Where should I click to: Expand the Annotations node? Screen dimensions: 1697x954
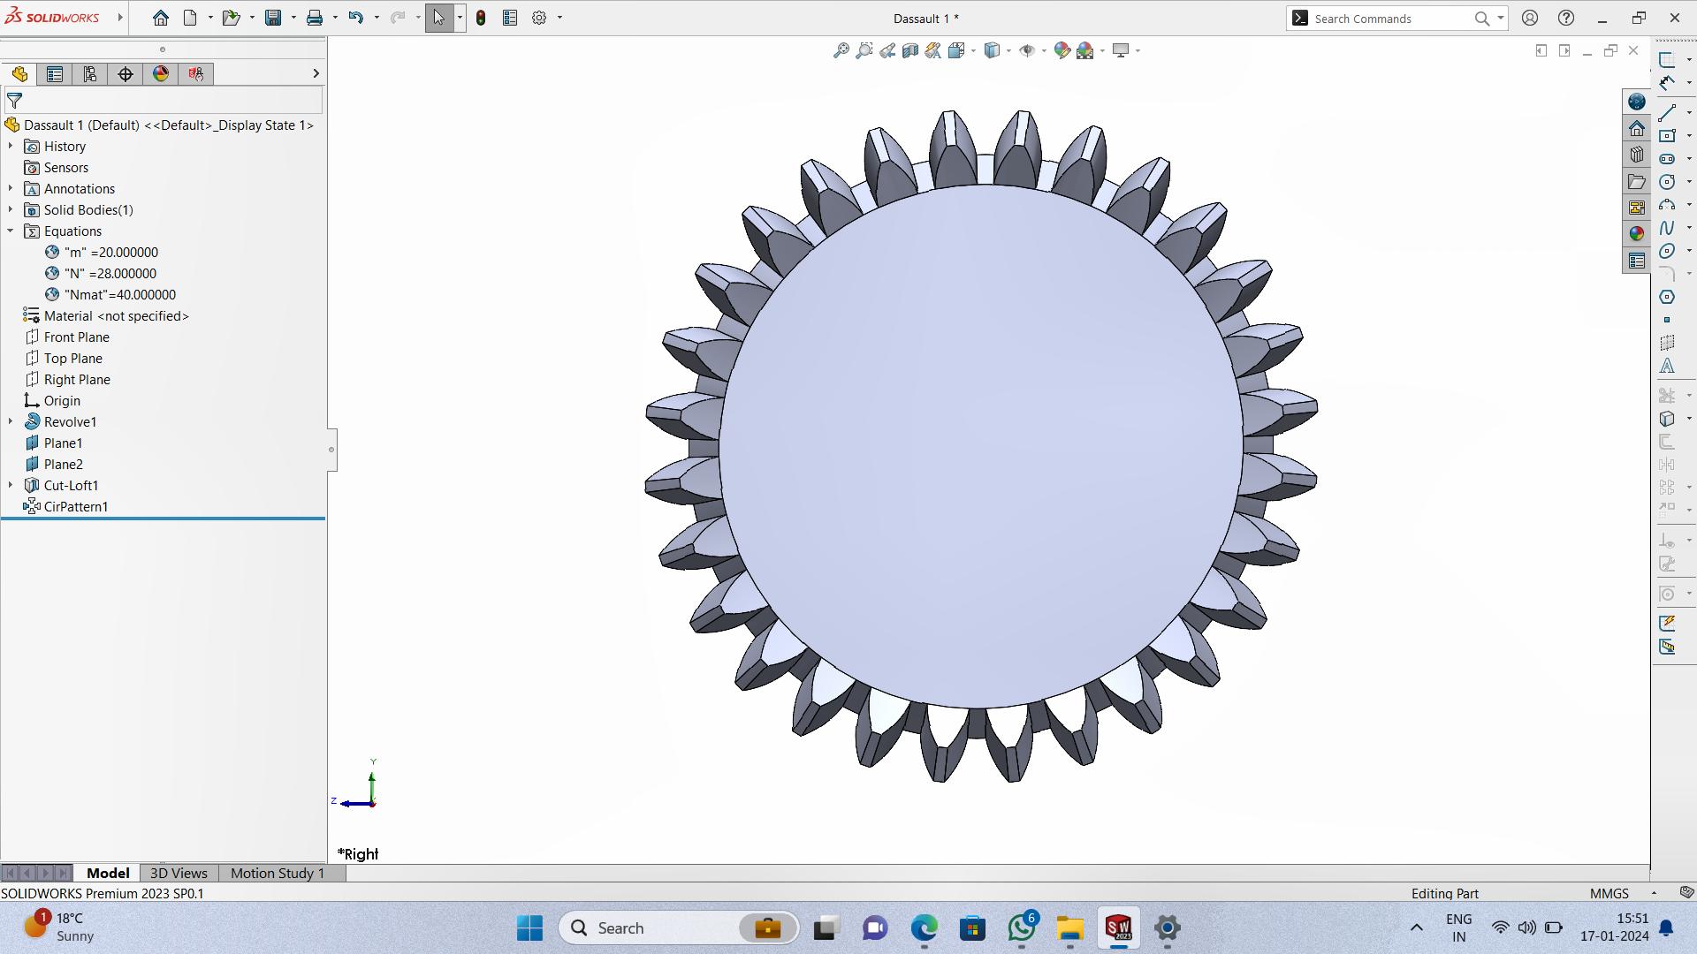(11, 188)
